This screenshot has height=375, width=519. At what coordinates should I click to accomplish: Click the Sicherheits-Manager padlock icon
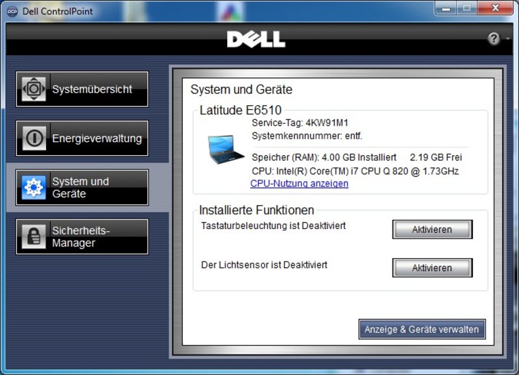(x=34, y=236)
